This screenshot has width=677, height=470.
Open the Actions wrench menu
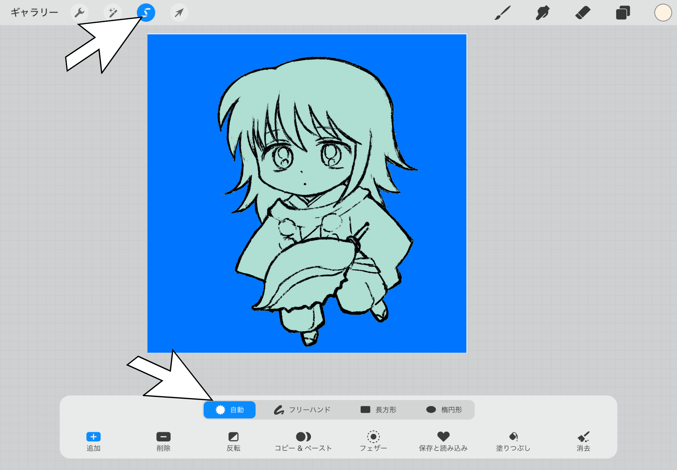tap(79, 13)
